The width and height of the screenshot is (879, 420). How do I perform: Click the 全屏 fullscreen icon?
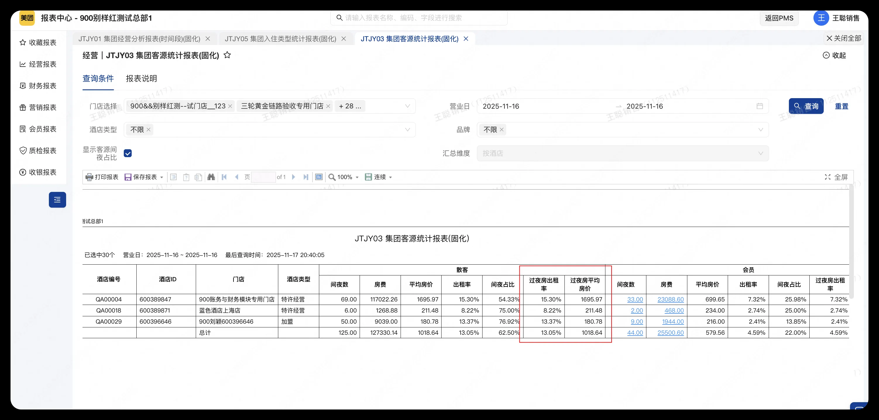point(828,177)
